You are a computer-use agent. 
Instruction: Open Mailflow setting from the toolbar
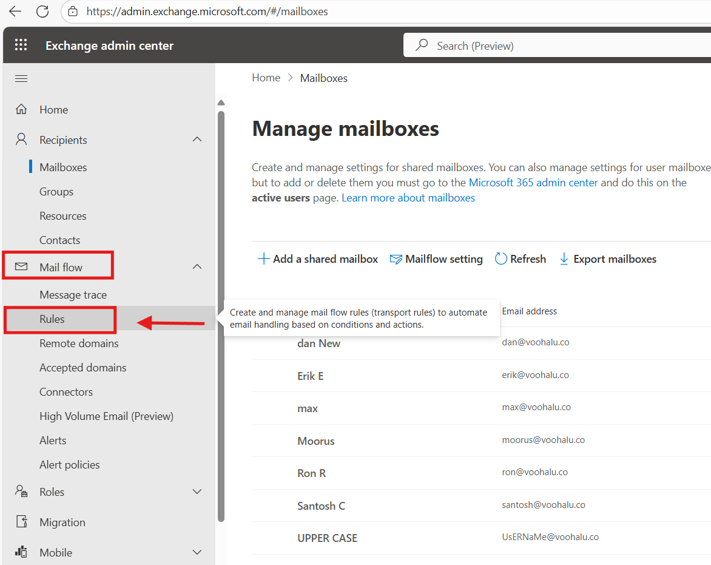pos(436,259)
